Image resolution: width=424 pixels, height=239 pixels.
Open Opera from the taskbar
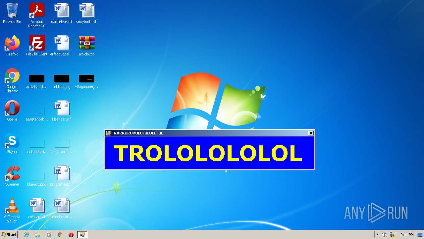click(71, 235)
